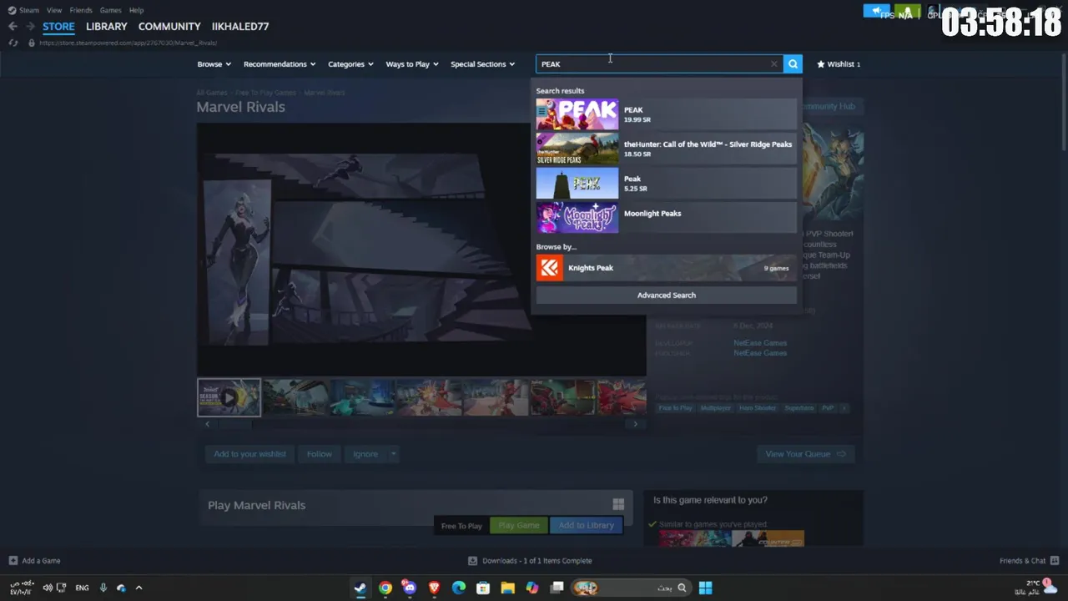
Task: Select theHunter Silver Ridge Peaks result
Action: pyautogui.click(x=666, y=149)
